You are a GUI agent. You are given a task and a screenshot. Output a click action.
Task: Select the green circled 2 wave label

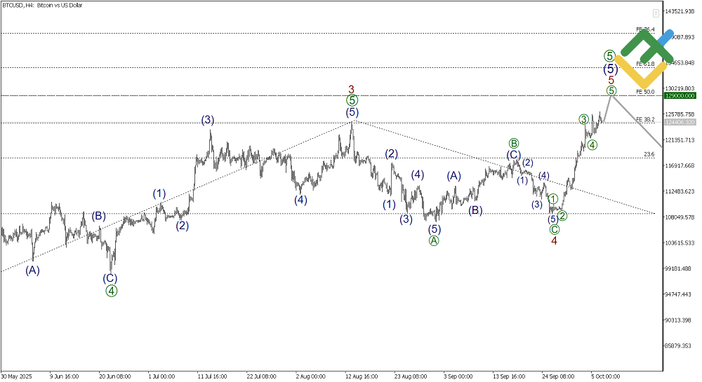pyautogui.click(x=563, y=216)
